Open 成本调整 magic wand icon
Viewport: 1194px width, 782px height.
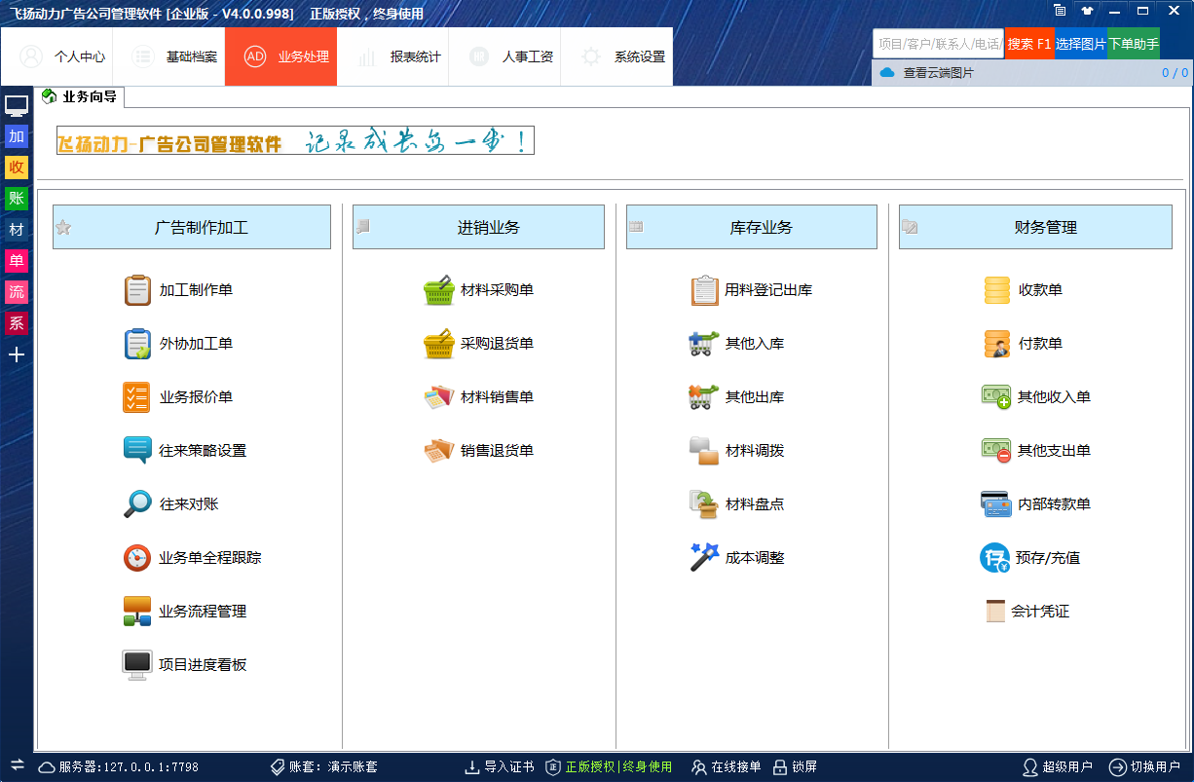(704, 558)
